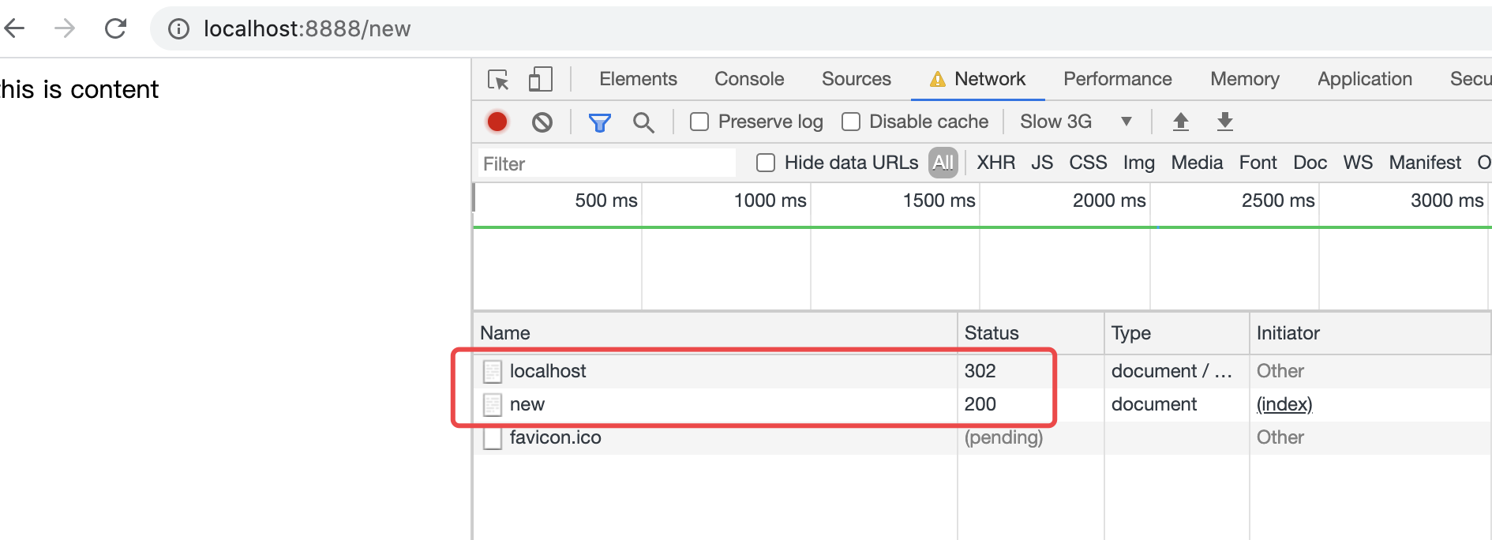Toggle the network filter funnel icon
The height and width of the screenshot is (540, 1492).
600,122
